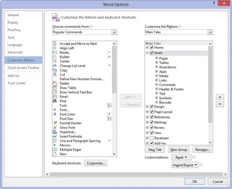
Task: Click the Cut scissors icon
Action: 55,74
